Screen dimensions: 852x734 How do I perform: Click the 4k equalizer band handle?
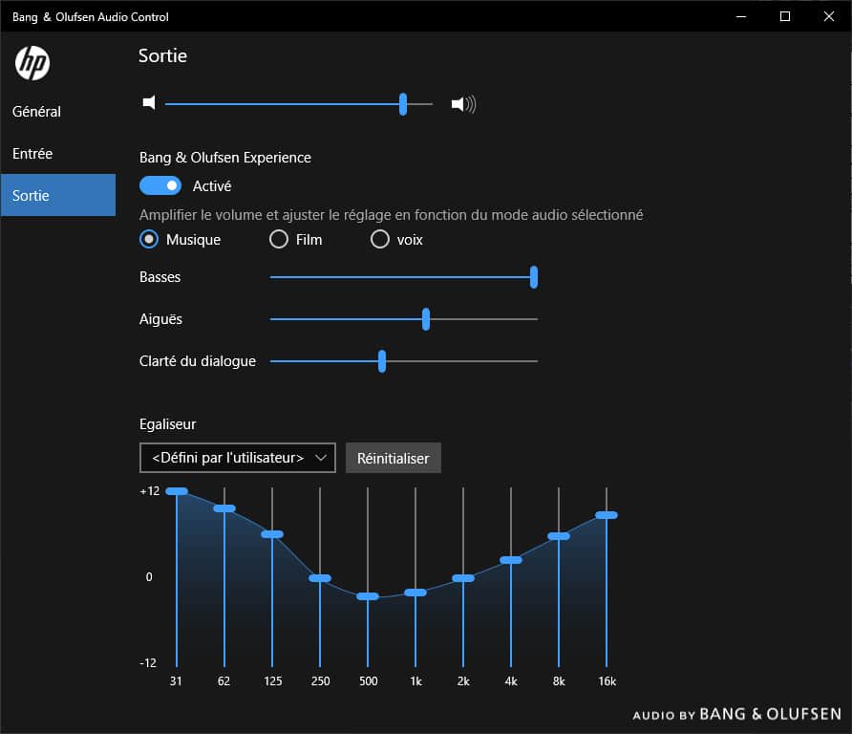tap(511, 560)
